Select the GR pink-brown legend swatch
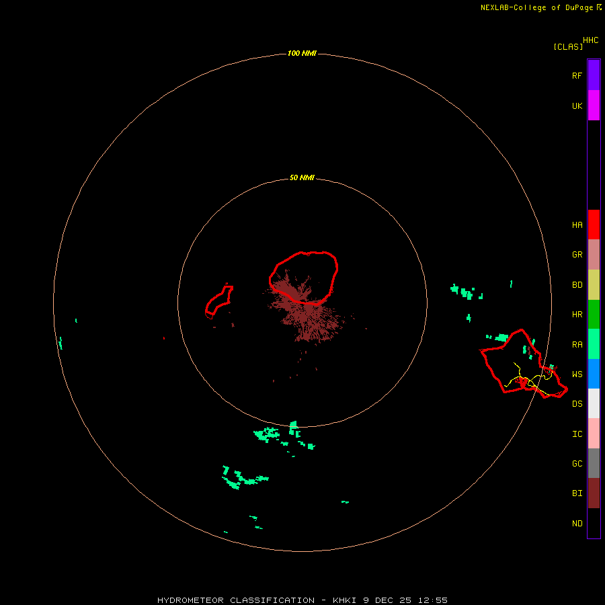Screen dimensions: 605x605 tap(594, 255)
